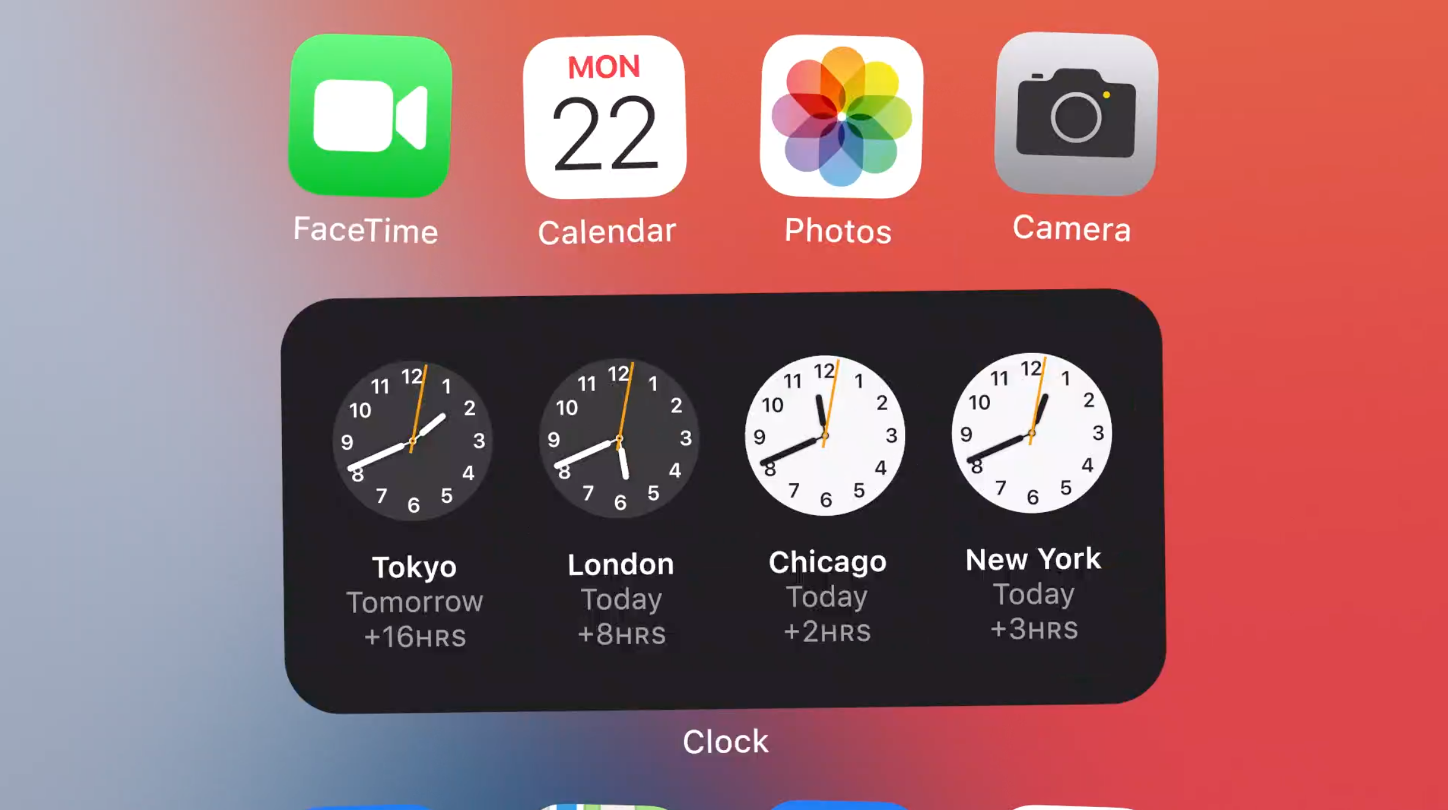1448x810 pixels.
Task: Select the Tokyo clock face
Action: [413, 438]
